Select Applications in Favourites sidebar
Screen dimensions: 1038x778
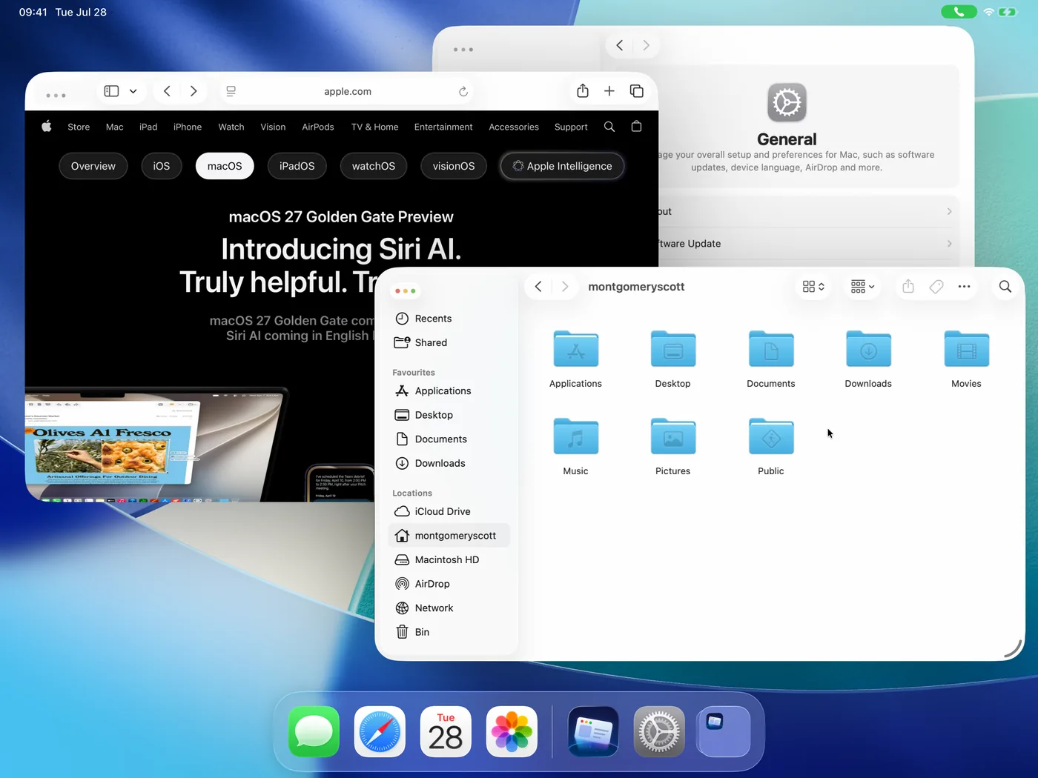449,390
